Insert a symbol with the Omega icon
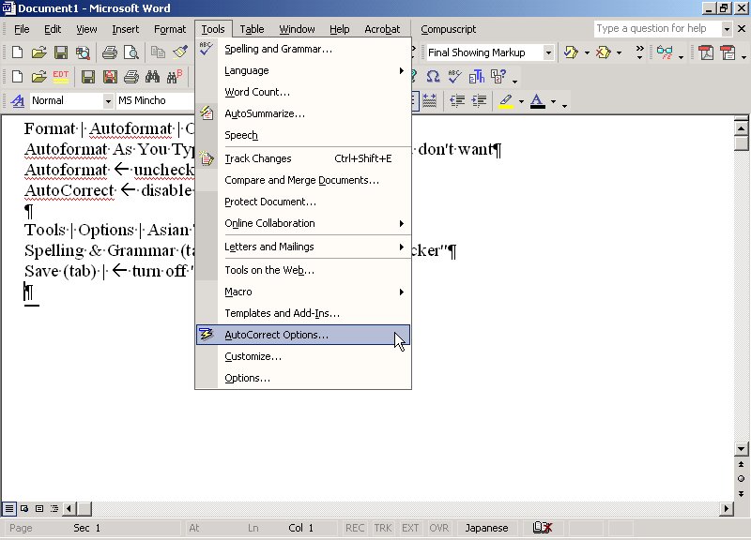The width and height of the screenshot is (751, 540). click(433, 76)
